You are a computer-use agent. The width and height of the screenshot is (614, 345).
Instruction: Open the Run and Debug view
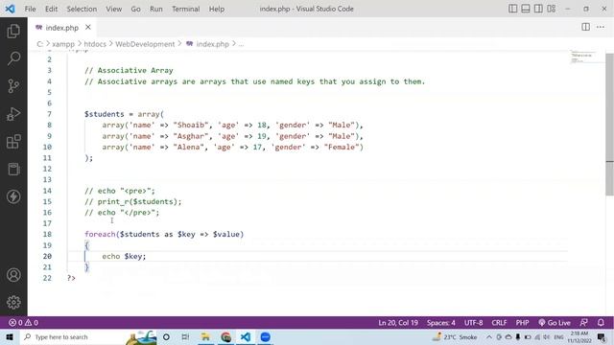pos(13,114)
